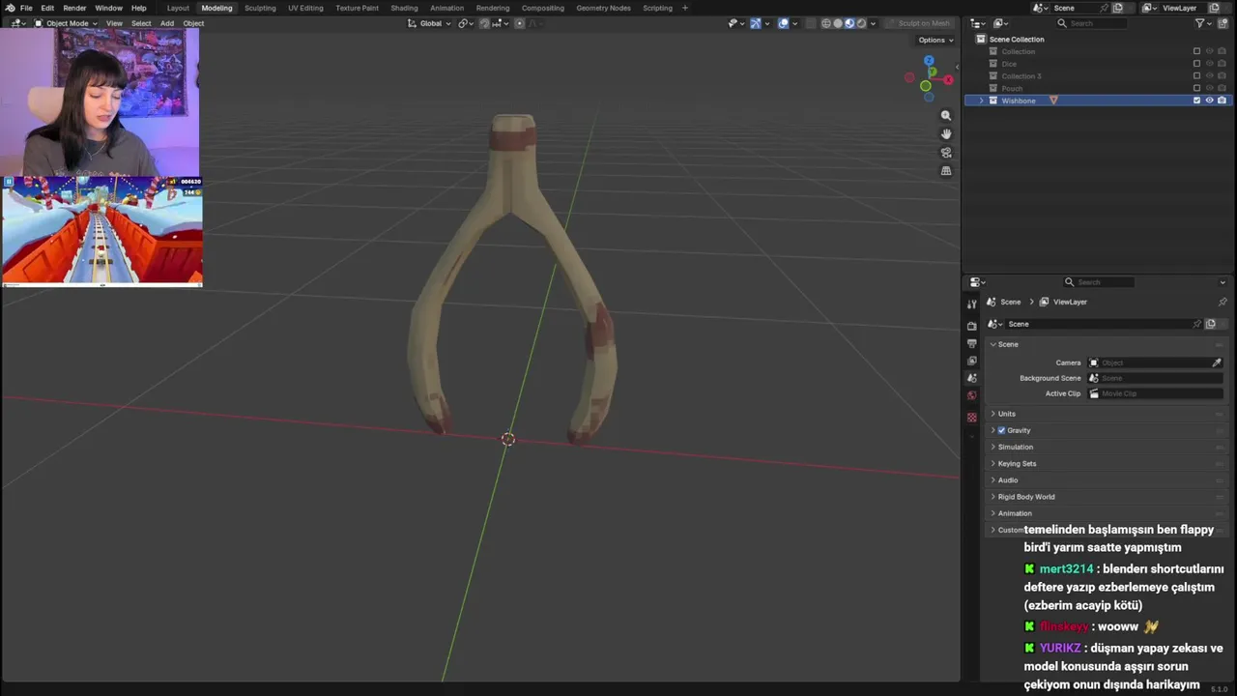Click the snap magnet icon in the header
Screen dimensions: 1237x696
(485, 23)
